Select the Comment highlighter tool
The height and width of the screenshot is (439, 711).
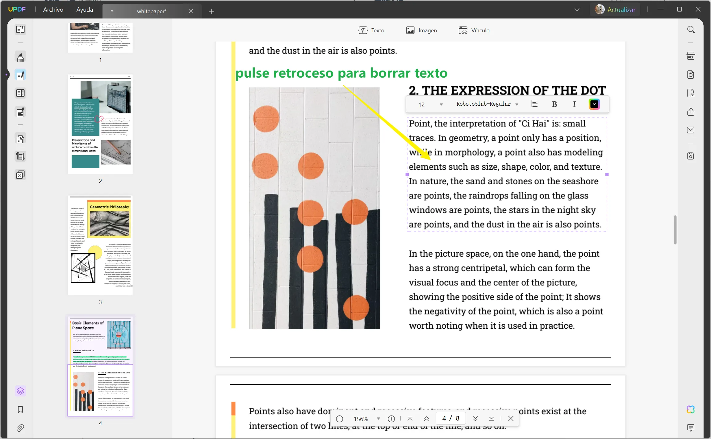pos(20,57)
